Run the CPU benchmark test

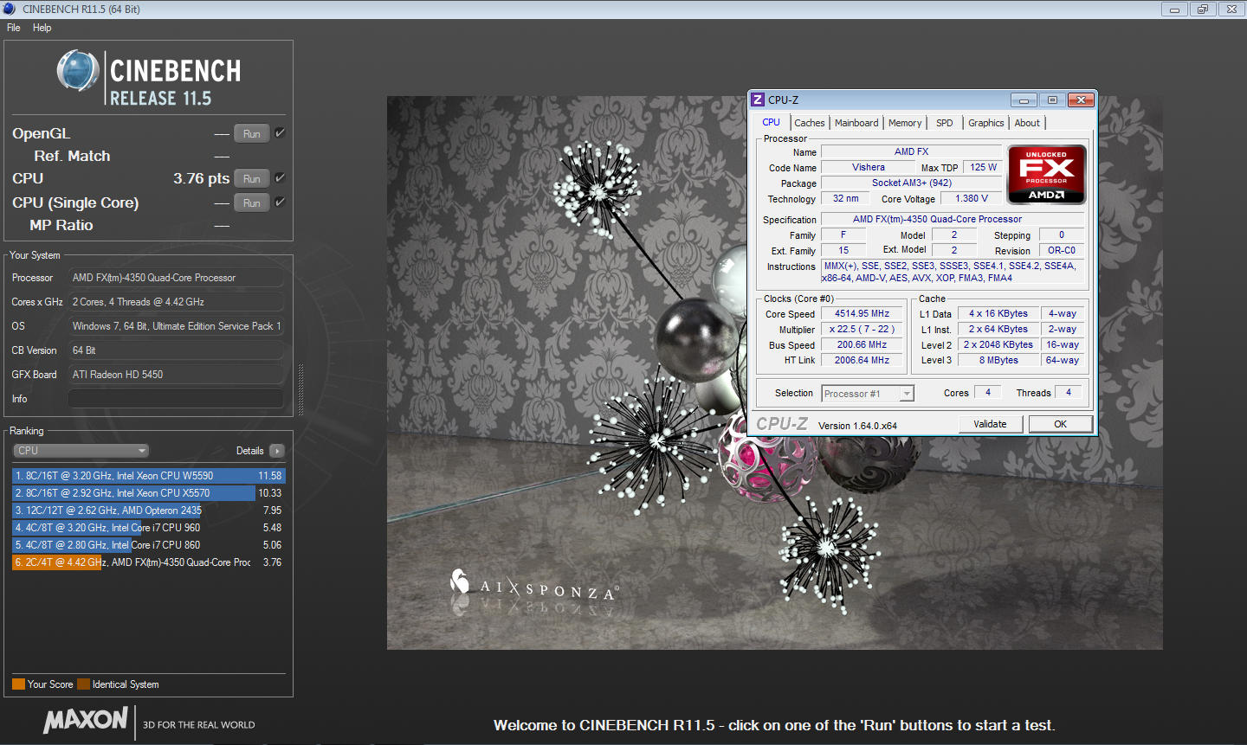click(251, 179)
